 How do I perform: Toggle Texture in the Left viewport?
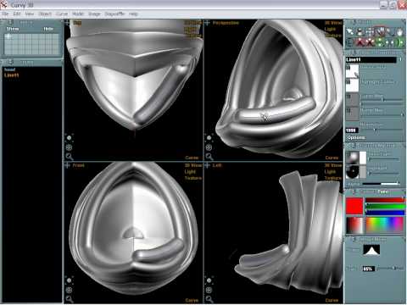pyautogui.click(x=333, y=178)
